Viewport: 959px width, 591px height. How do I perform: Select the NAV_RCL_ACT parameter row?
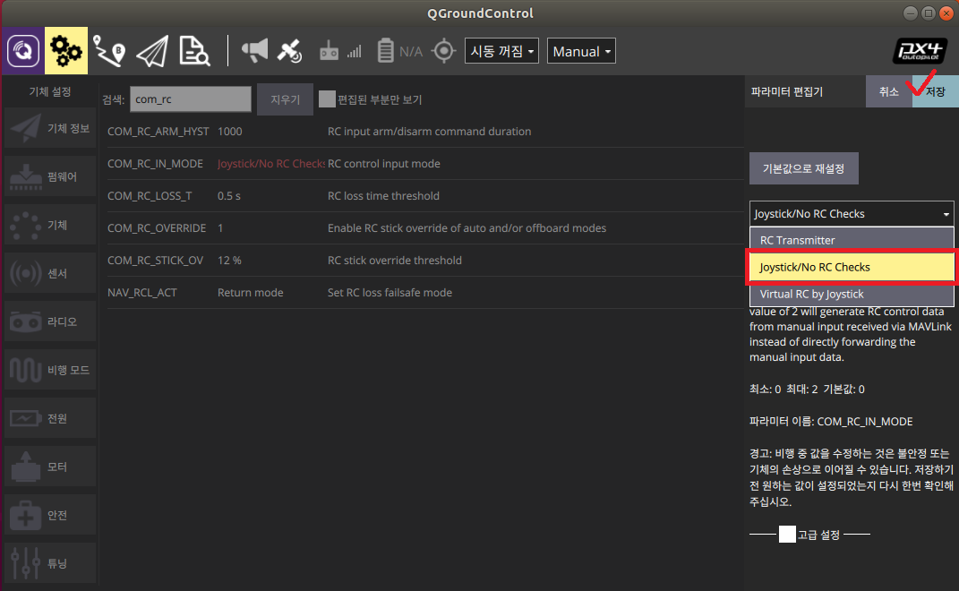point(425,293)
